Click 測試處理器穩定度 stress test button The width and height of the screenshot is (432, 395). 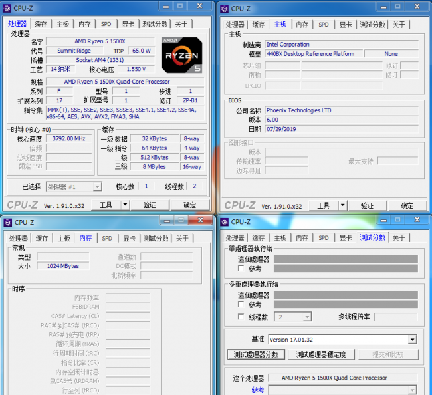(321, 354)
